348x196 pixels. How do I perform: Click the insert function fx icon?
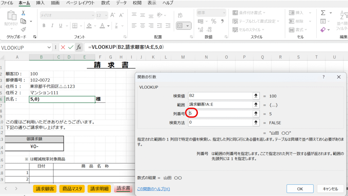click(79, 47)
